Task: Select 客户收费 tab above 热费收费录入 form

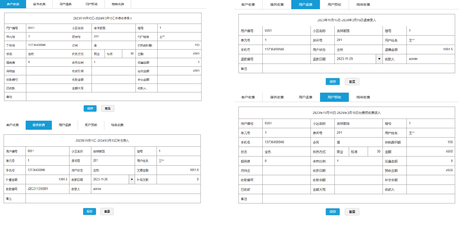Action: pyautogui.click(x=13, y=4)
